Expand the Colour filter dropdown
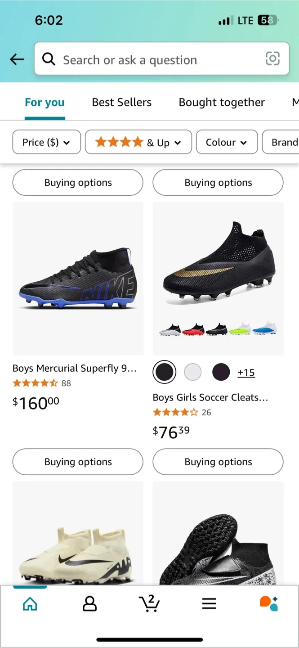 tap(227, 142)
